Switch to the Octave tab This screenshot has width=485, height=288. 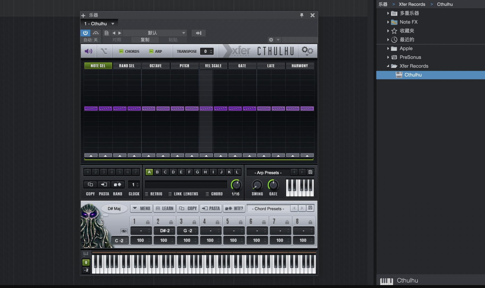tap(156, 65)
